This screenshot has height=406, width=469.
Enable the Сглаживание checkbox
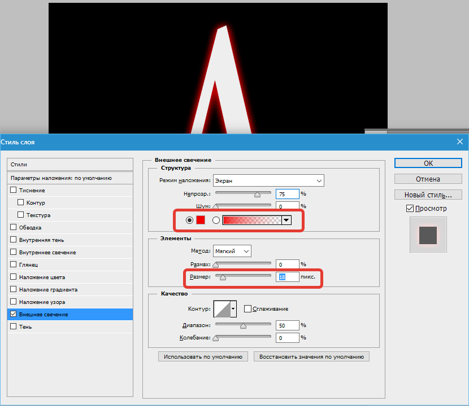coord(247,309)
